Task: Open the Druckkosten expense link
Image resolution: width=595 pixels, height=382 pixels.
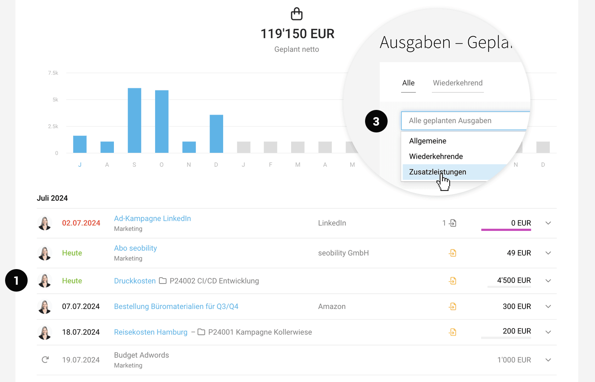Action: 135,281
